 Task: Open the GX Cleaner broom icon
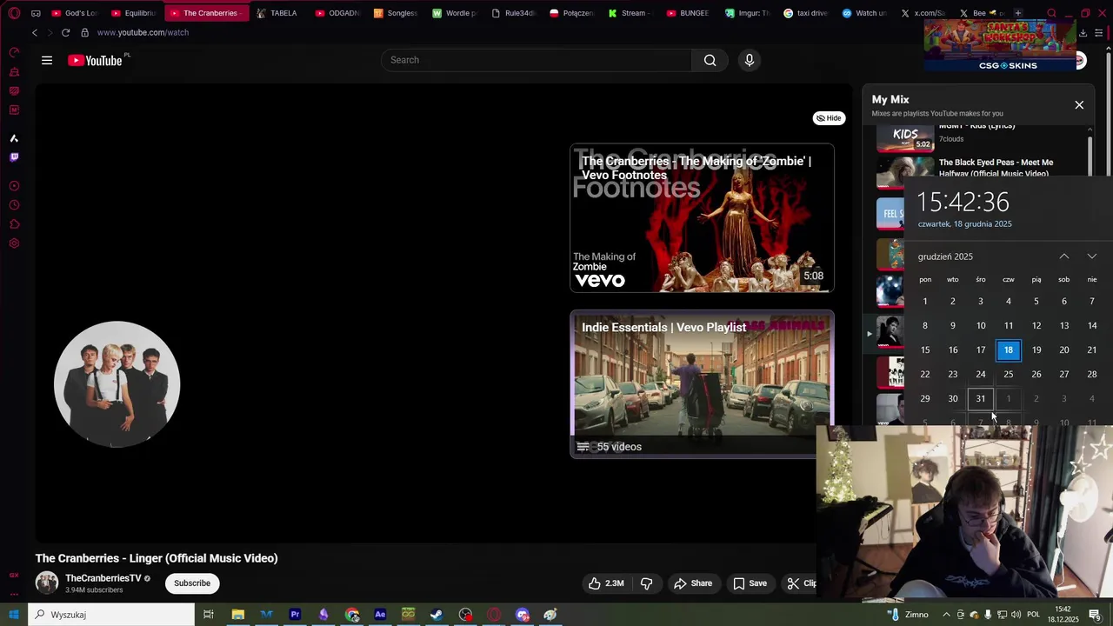(x=14, y=72)
